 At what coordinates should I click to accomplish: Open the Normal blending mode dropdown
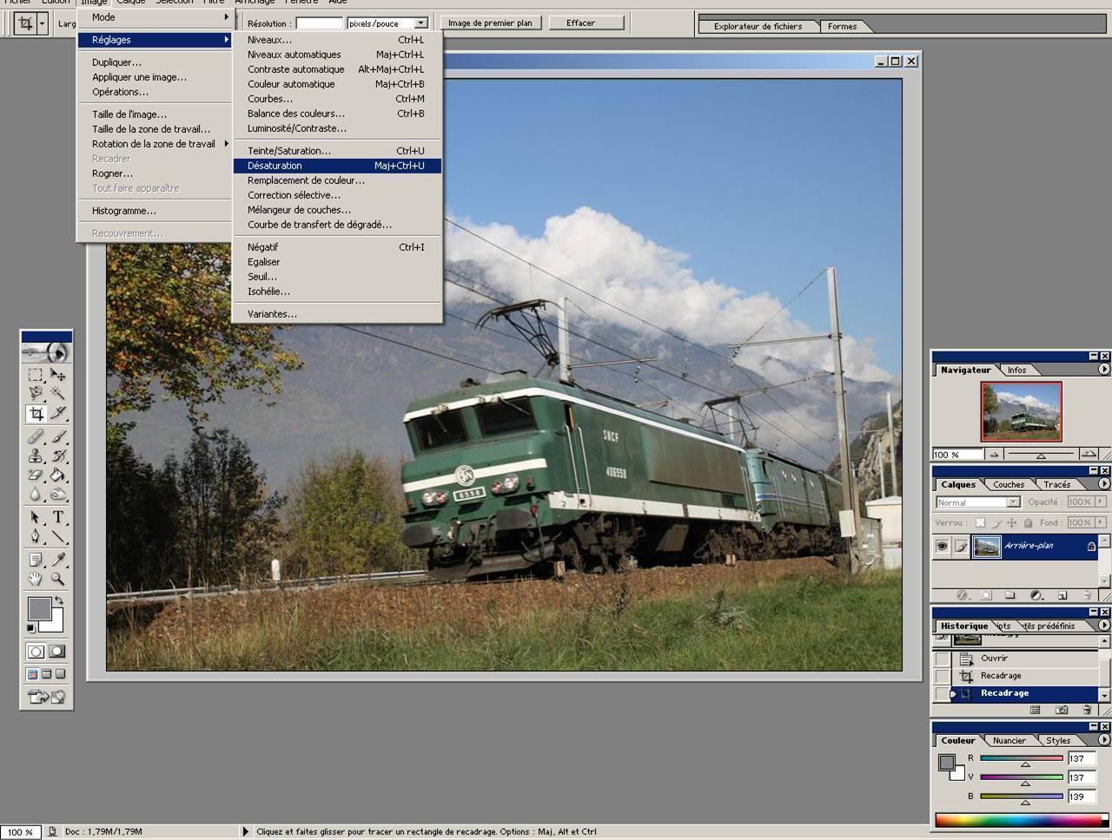(1013, 502)
